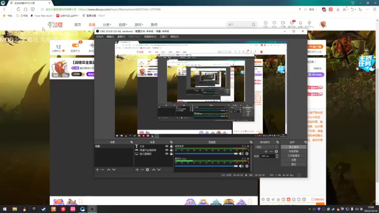Toggle lock on 显示器捕获 source

click(x=171, y=154)
